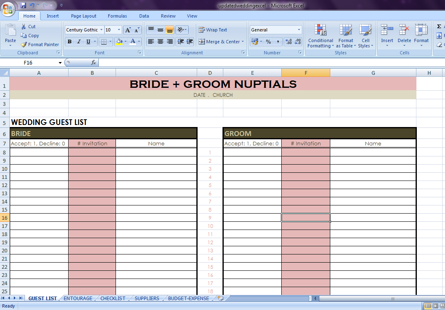
Task: Insert a new worksheet tab
Action: 220,299
